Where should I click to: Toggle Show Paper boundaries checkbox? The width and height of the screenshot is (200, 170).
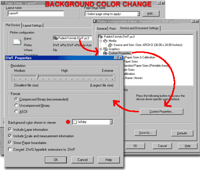coord(10,142)
